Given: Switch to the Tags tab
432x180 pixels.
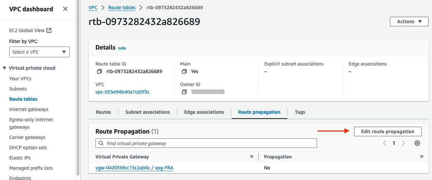Looking at the screenshot, I should (x=300, y=112).
